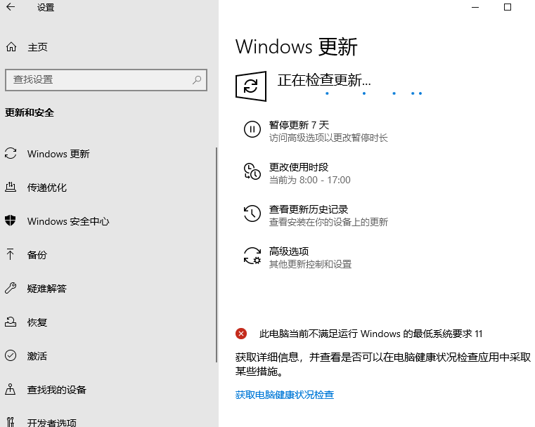Click the text 当前为 8:00 - 17:00

click(310, 180)
